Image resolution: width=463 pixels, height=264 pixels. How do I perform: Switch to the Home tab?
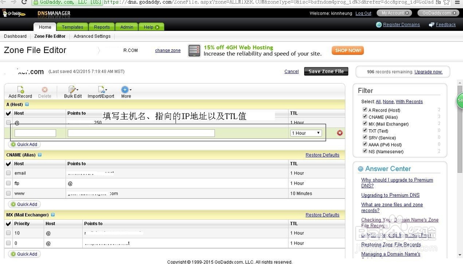tap(45, 27)
